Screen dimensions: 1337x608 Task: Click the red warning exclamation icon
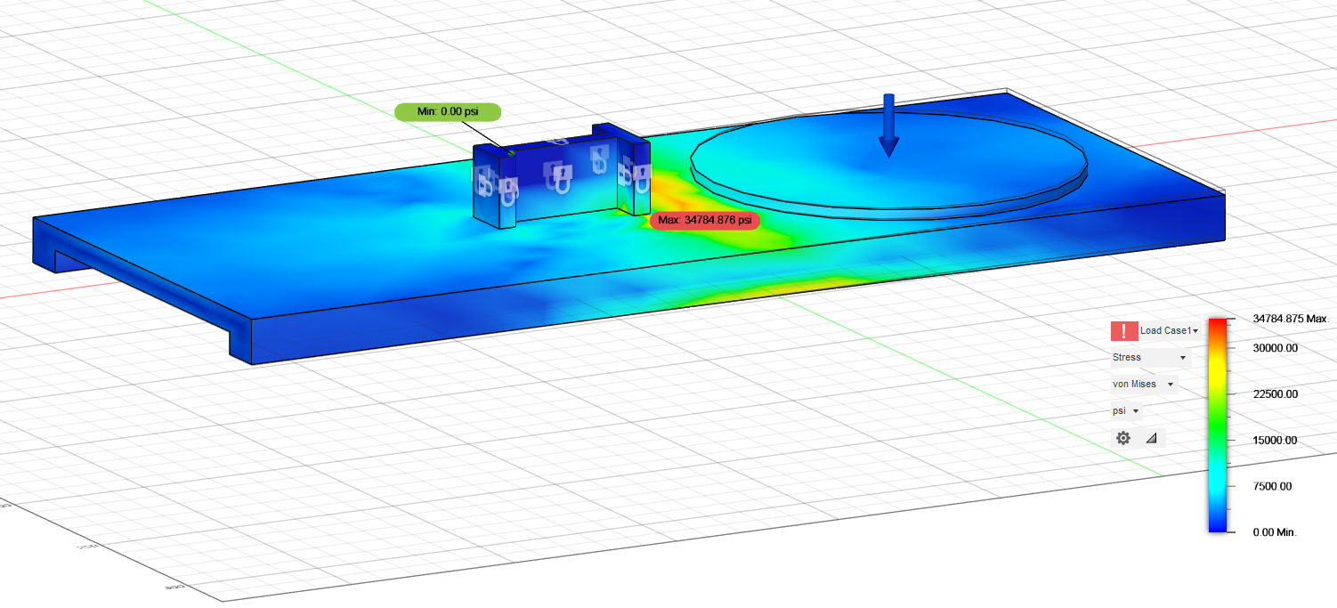point(1124,330)
